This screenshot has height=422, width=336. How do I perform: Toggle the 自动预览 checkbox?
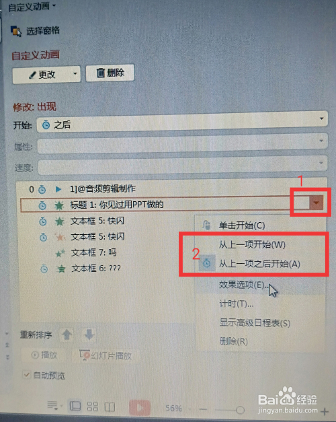27,375
